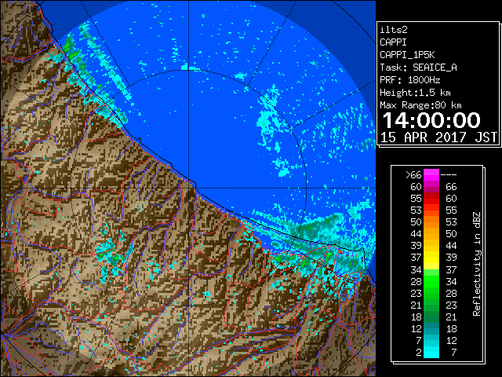Pick the red 55-60 dBZ legend swatch
The image size is (502, 377).
coord(431,199)
